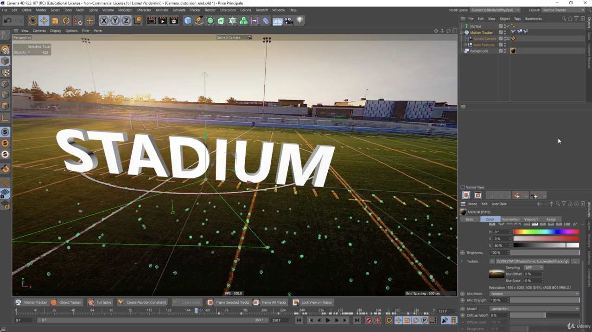Click the Full Solve button
Screen dimensions: 592x332
point(100,302)
